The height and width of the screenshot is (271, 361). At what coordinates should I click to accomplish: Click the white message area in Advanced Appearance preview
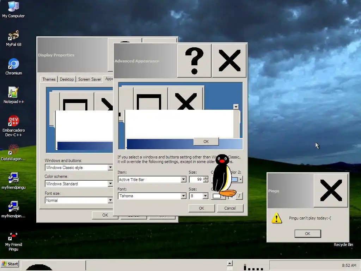click(x=179, y=124)
